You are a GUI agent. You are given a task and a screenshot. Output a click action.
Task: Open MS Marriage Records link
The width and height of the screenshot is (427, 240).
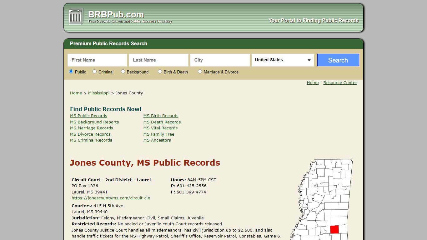click(x=92, y=128)
